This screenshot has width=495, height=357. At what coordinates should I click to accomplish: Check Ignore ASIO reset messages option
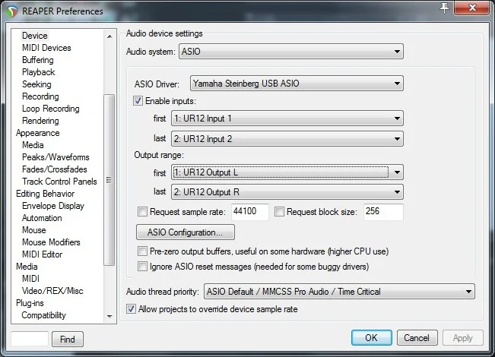[x=142, y=267]
